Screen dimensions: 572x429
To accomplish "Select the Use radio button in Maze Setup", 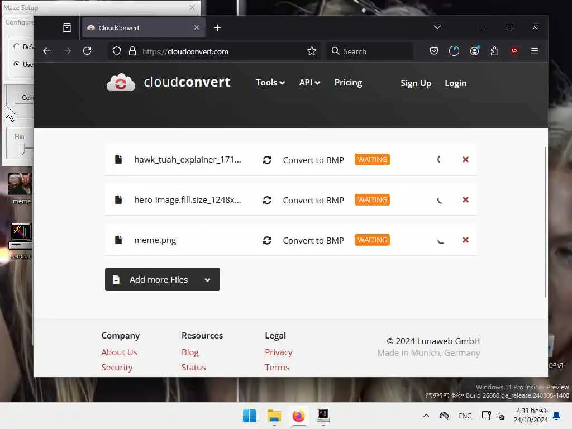I will click(x=16, y=64).
